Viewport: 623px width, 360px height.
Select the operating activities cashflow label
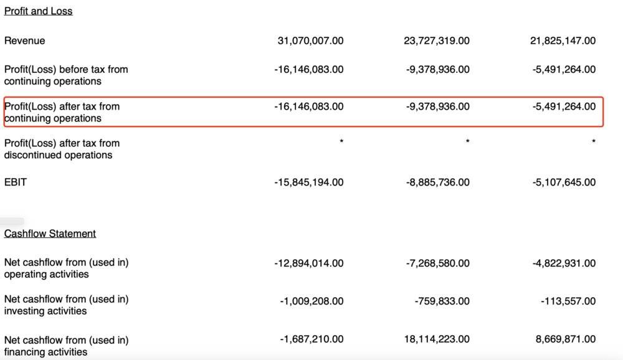click(66, 268)
